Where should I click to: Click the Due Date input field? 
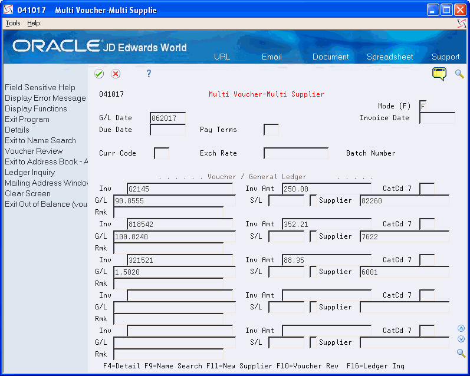point(168,130)
